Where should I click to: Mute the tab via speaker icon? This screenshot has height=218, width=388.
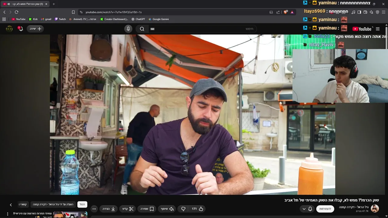(x=8, y=4)
